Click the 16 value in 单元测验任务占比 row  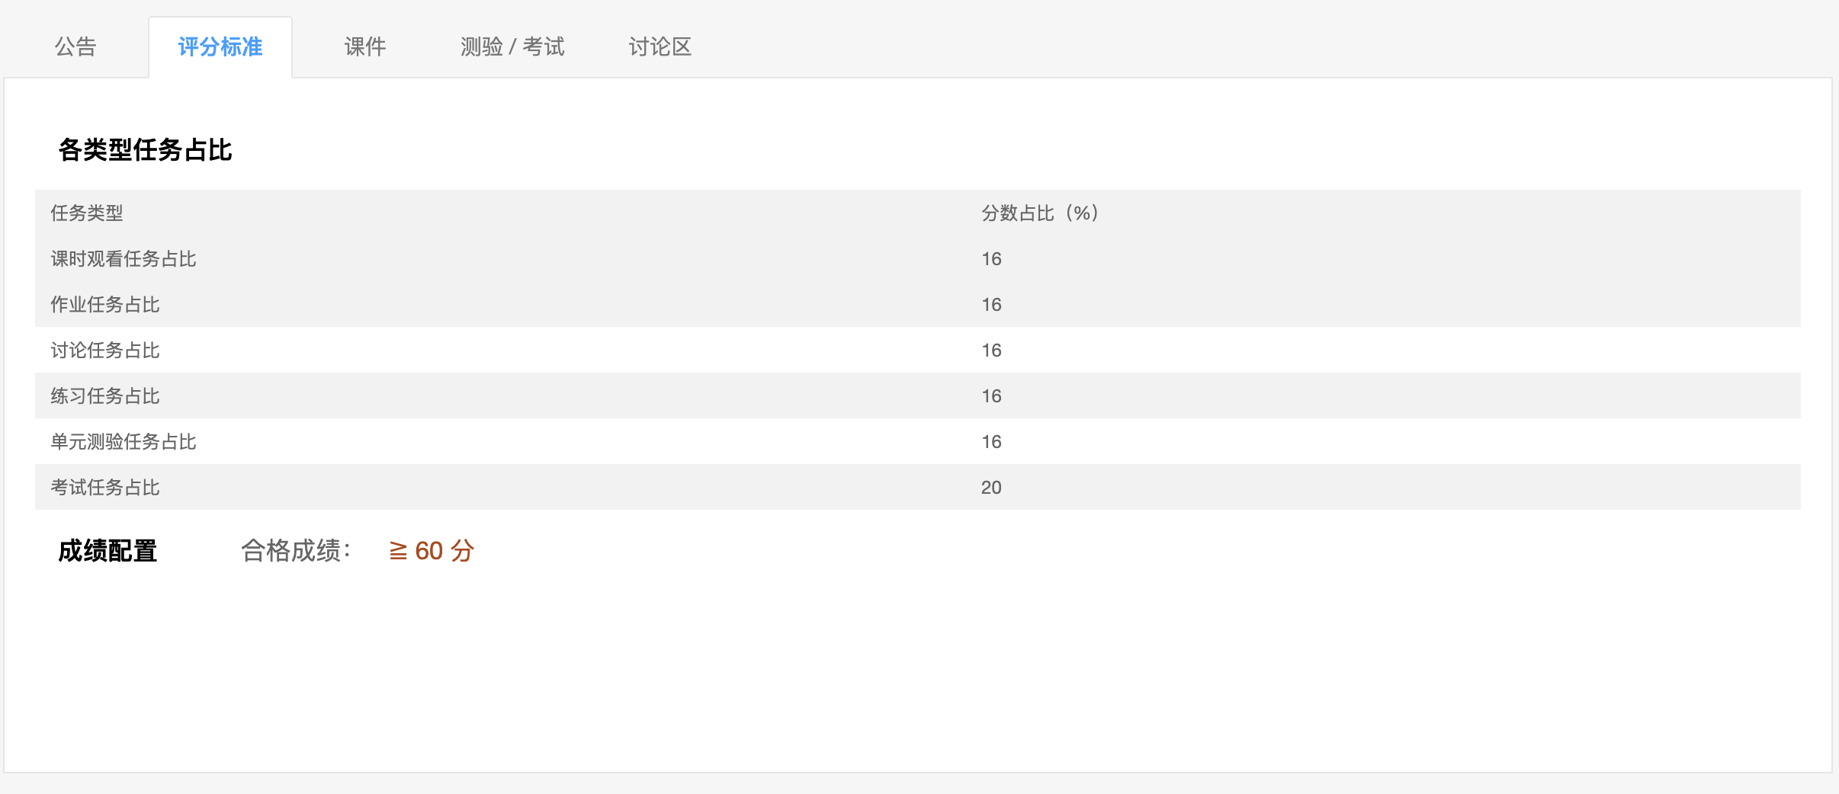[x=991, y=442]
